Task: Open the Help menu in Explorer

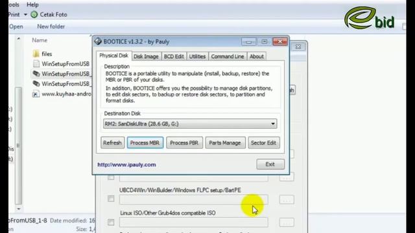Action: (32, 5)
